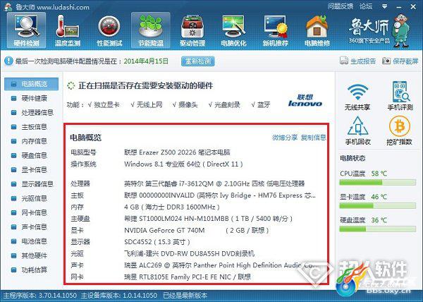Click the DVD-RW DU8A5SH optical drive text
The image size is (423, 302).
189,254
